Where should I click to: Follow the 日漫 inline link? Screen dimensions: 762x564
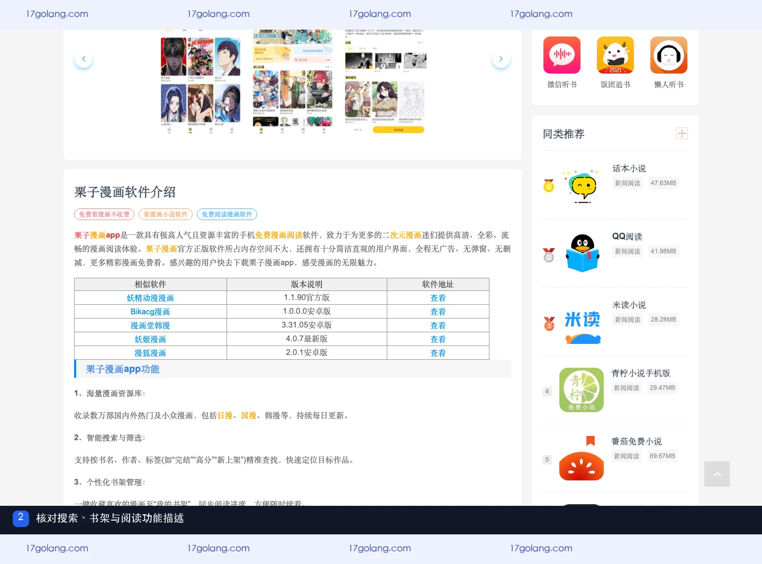coord(225,415)
